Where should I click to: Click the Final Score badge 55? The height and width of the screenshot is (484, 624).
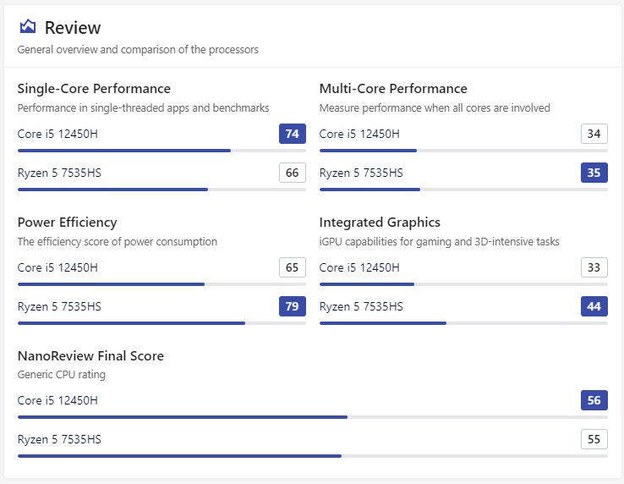pos(594,439)
